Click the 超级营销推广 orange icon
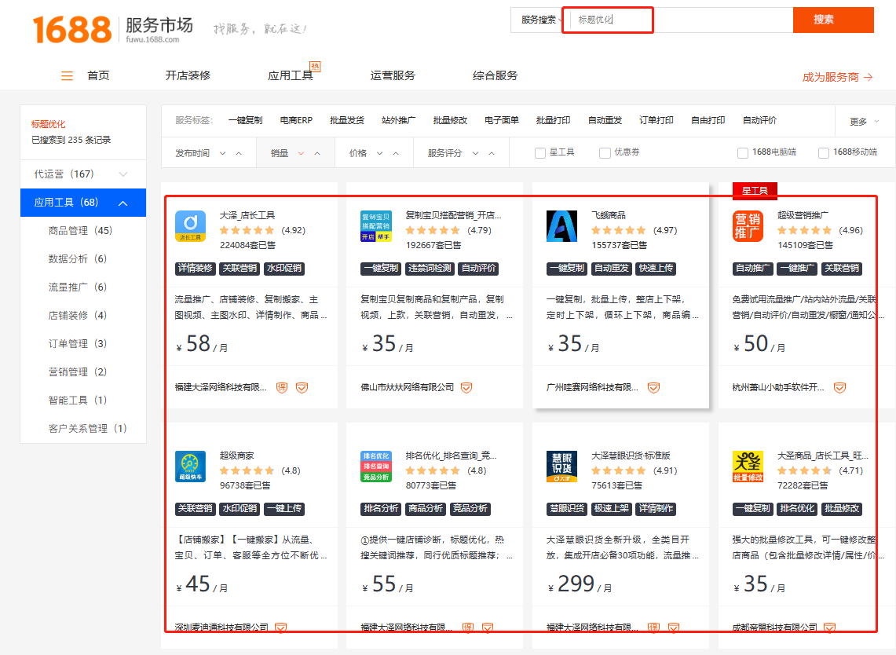The width and height of the screenshot is (896, 655). pyautogui.click(x=748, y=226)
